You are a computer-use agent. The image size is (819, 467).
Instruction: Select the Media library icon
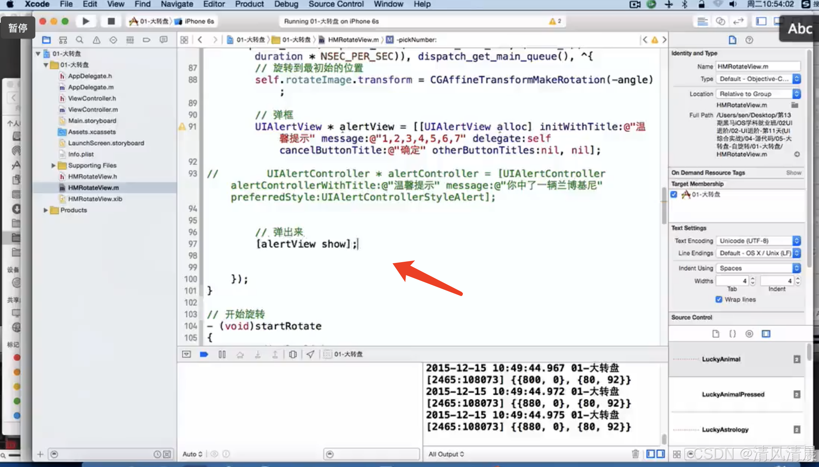click(766, 334)
